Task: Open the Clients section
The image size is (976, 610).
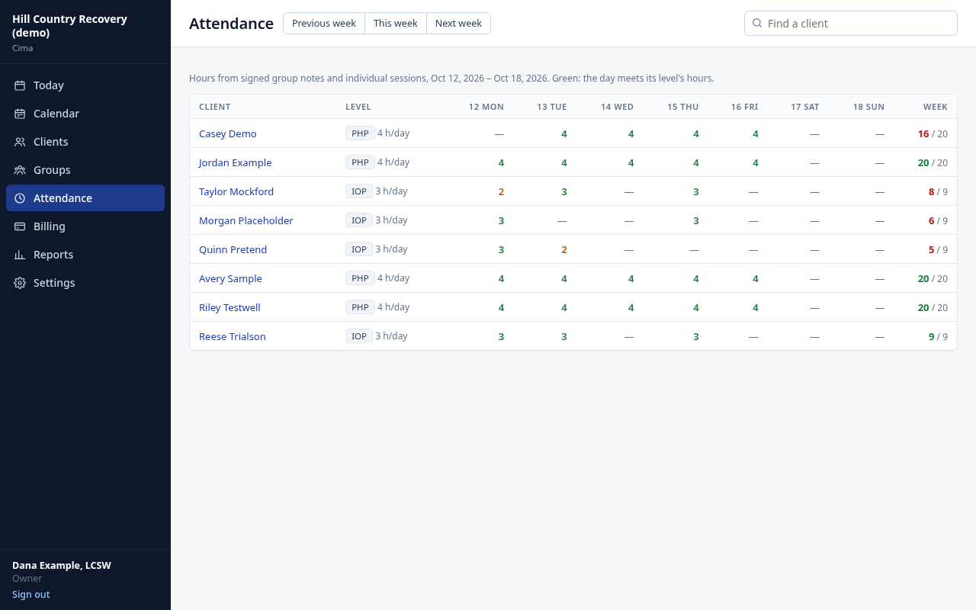Action: click(x=85, y=142)
